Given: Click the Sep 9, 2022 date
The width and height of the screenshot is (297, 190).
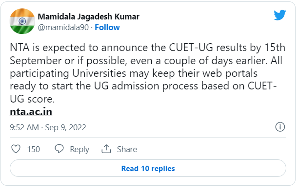Looking at the screenshot, I should pyautogui.click(x=65, y=127).
